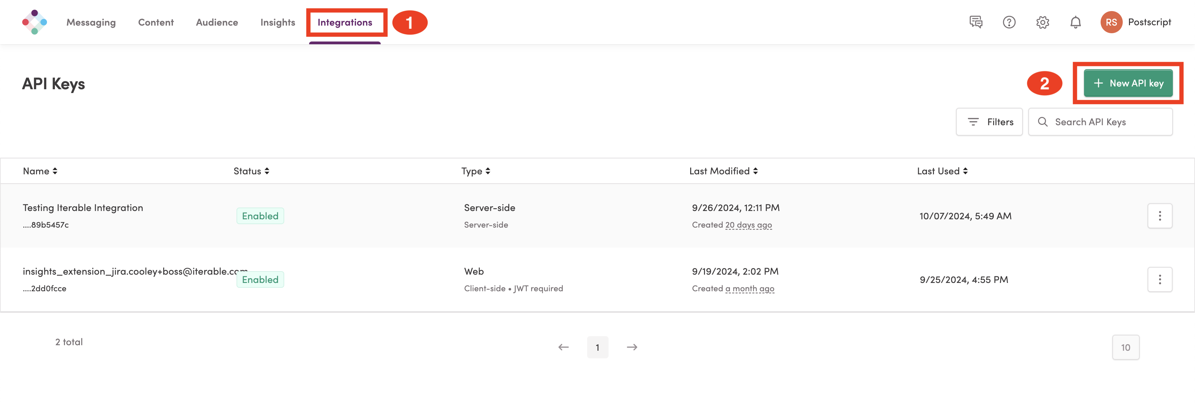
Task: Open the Insights menu
Action: [277, 22]
